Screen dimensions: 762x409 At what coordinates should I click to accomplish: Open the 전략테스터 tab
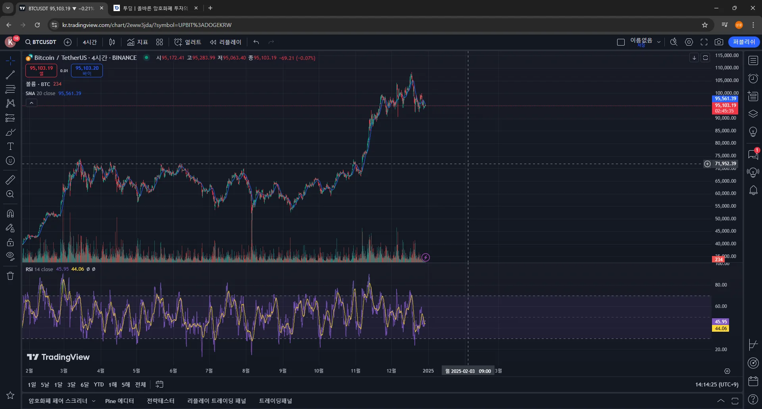(160, 401)
